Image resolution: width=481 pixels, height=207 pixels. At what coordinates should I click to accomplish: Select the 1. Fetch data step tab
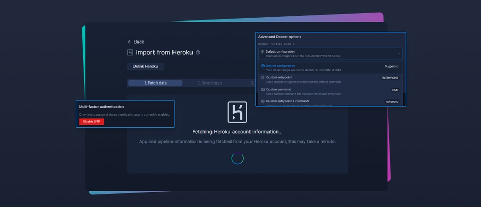[x=155, y=83]
